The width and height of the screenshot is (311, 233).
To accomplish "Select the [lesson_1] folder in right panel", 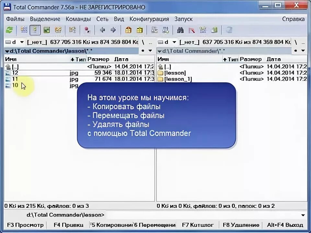I will [x=232, y=79].
